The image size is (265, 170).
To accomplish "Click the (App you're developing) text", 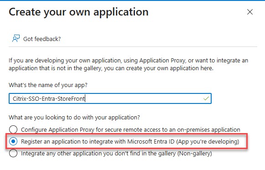I will [x=208, y=141].
